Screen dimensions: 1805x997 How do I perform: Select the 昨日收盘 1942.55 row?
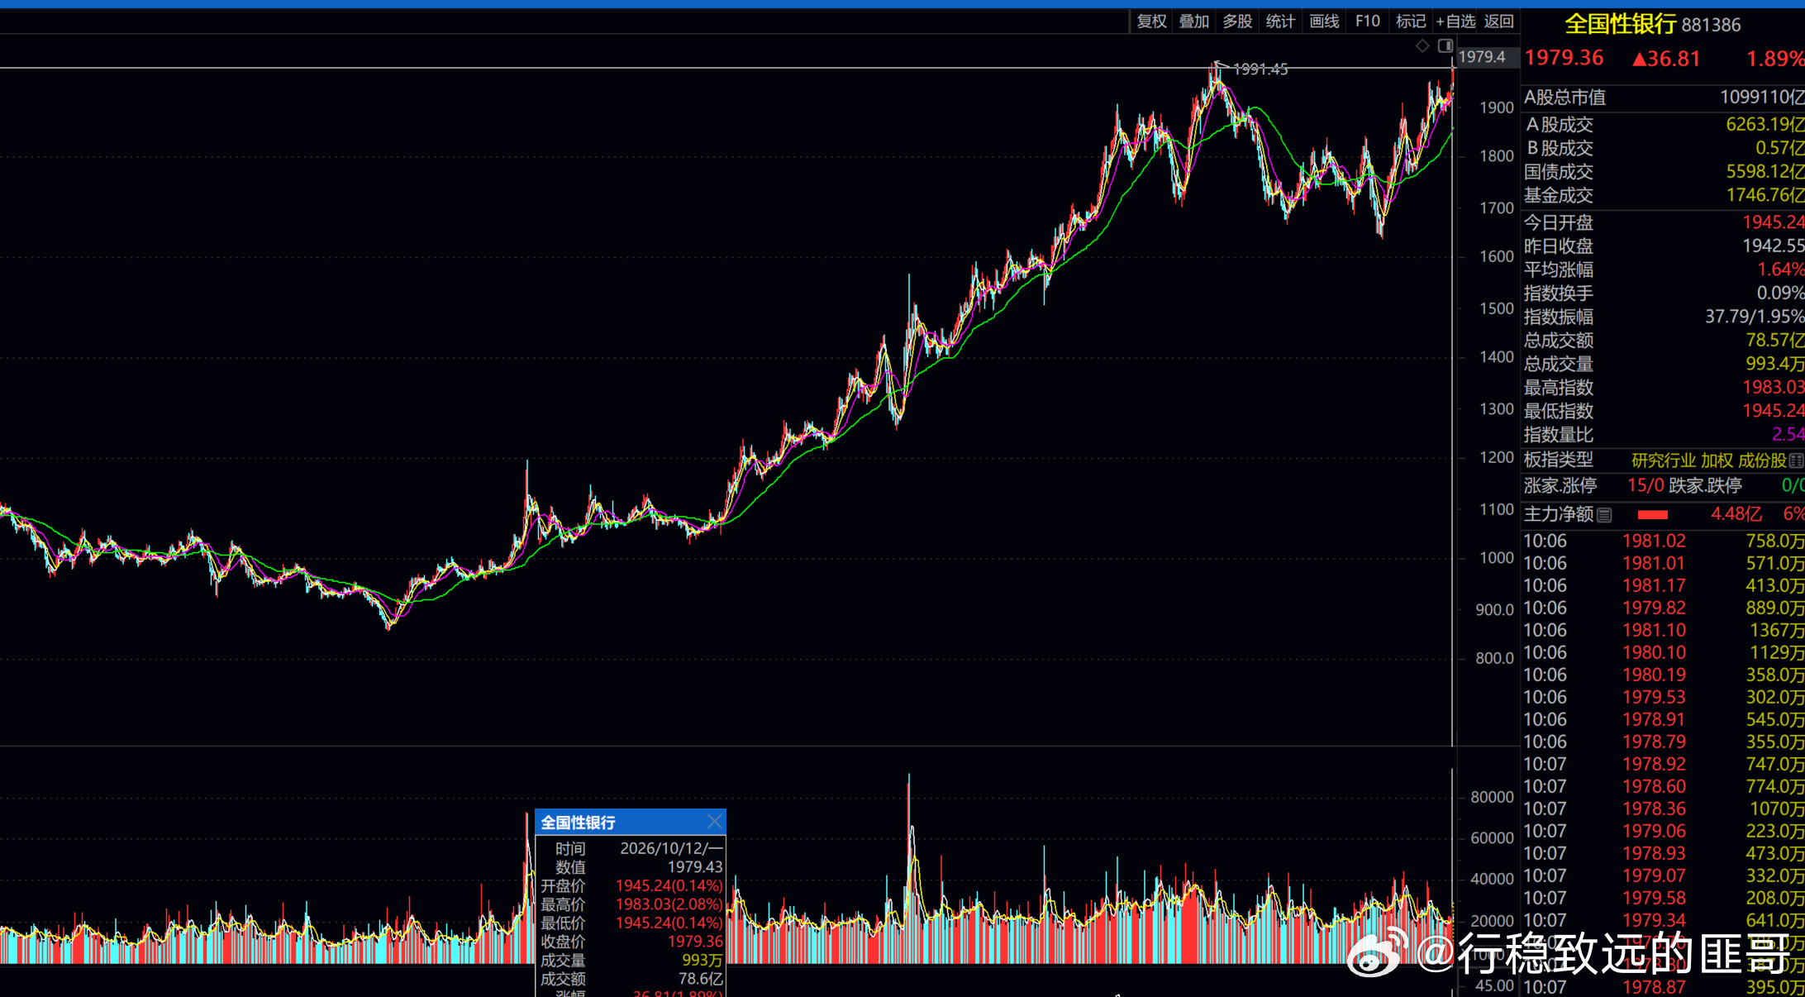(1663, 246)
